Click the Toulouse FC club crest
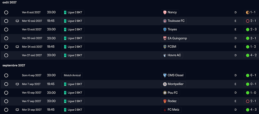Image resolution: width=259 pixels, height=114 pixels. click(165, 21)
